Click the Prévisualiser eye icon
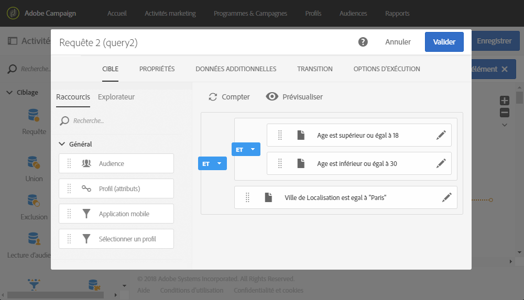524x300 pixels. (x=271, y=97)
